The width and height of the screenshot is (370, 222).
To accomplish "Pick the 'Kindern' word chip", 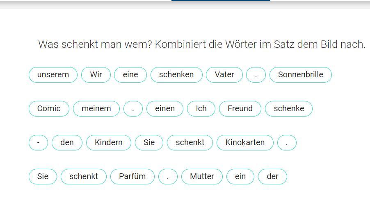I will [x=109, y=143].
